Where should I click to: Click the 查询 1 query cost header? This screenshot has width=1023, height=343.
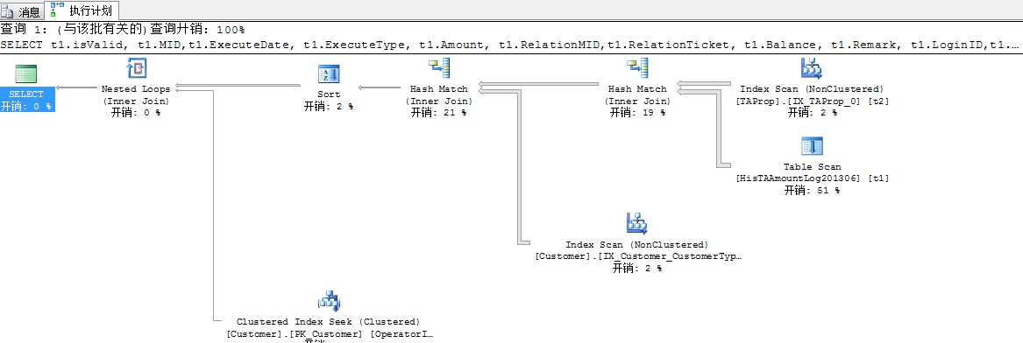[124, 30]
